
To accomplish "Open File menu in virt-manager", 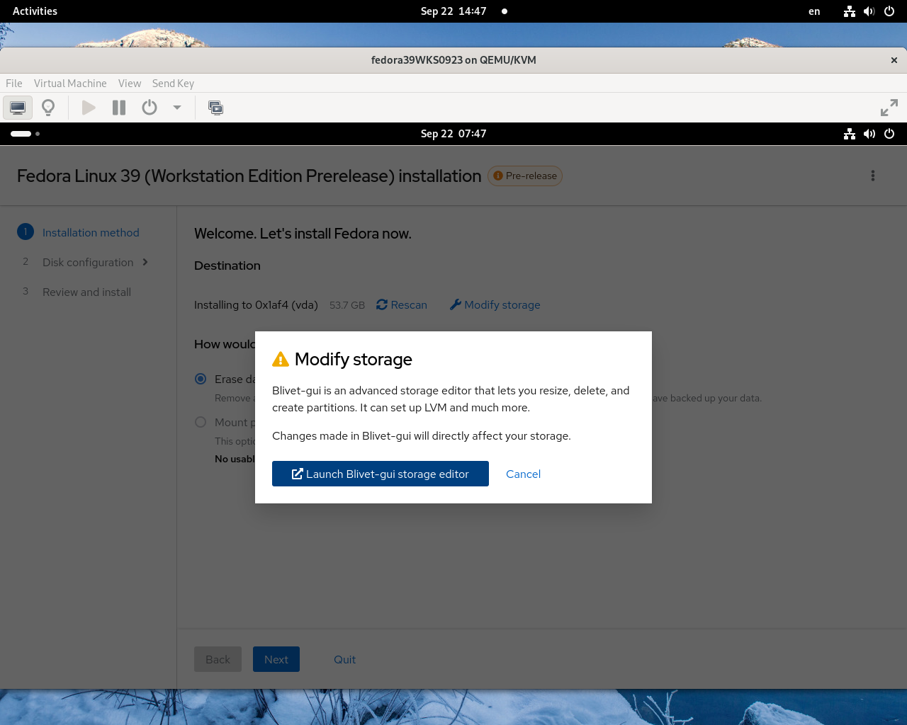I will point(14,84).
